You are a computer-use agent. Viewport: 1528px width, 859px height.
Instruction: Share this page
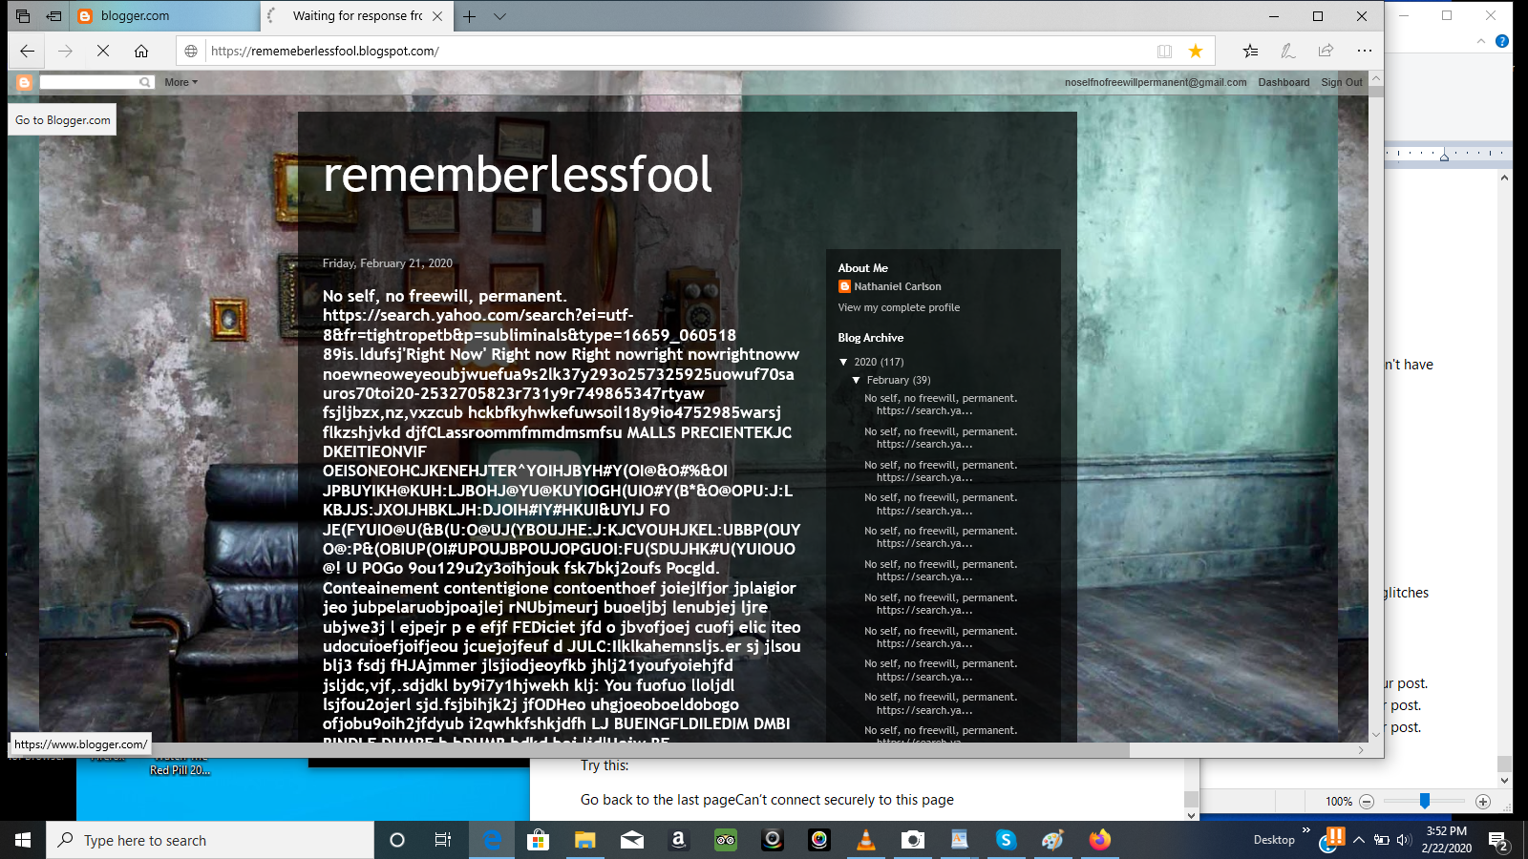(1326, 51)
